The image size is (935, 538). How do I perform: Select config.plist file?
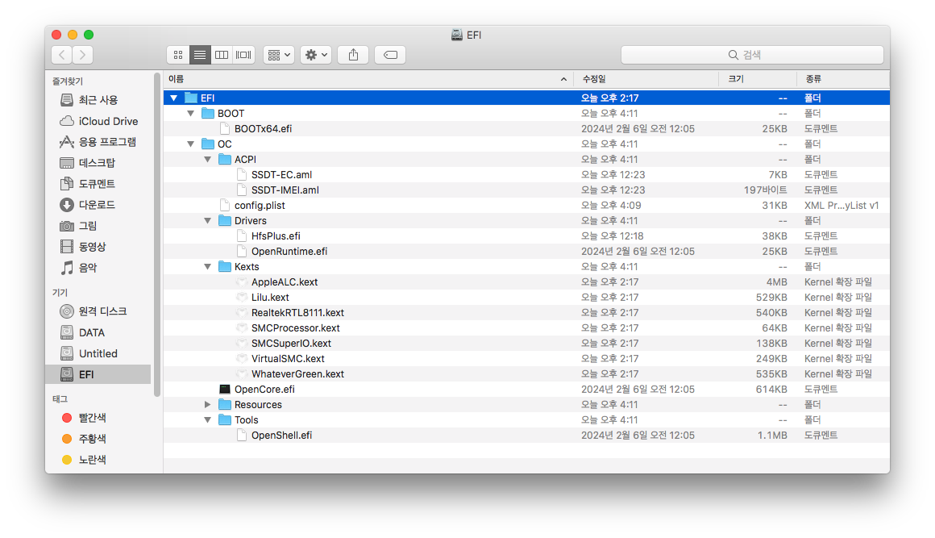point(526,205)
